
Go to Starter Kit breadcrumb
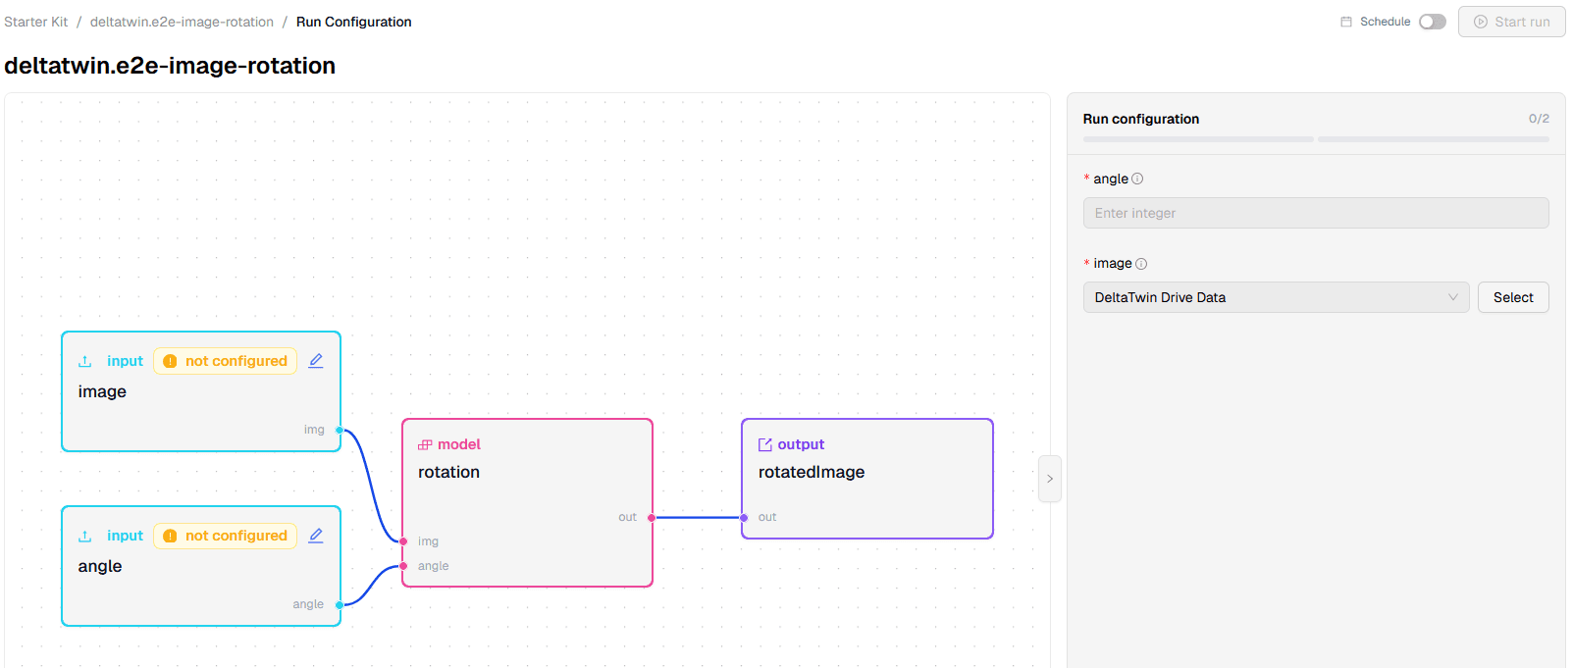[x=36, y=22]
